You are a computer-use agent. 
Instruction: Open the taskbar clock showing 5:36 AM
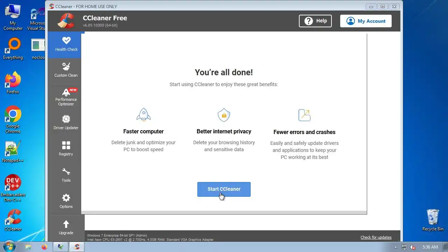(x=430, y=247)
